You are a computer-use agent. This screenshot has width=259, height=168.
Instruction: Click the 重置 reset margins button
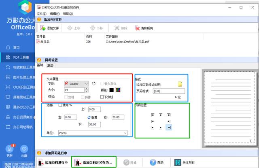point(92,117)
